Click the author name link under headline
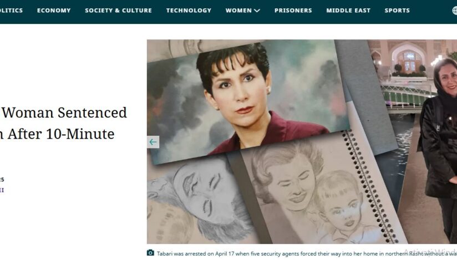 coord(2,190)
